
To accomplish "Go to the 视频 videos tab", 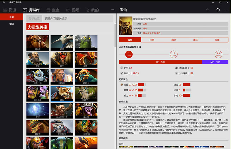I will pos(73,10).
